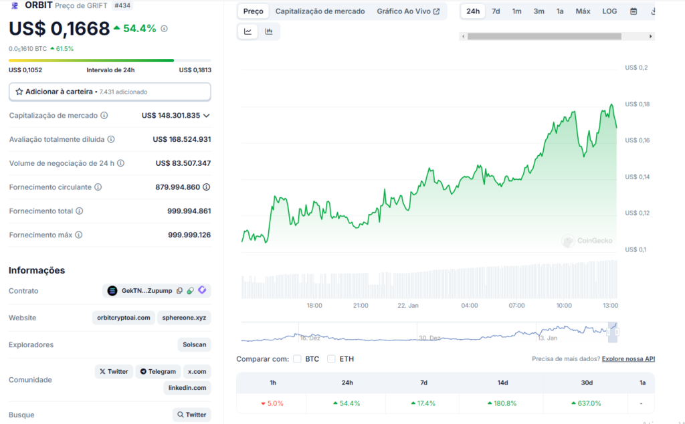
Task: Click the 54.4% value under the 24h column
Action: tap(347, 403)
